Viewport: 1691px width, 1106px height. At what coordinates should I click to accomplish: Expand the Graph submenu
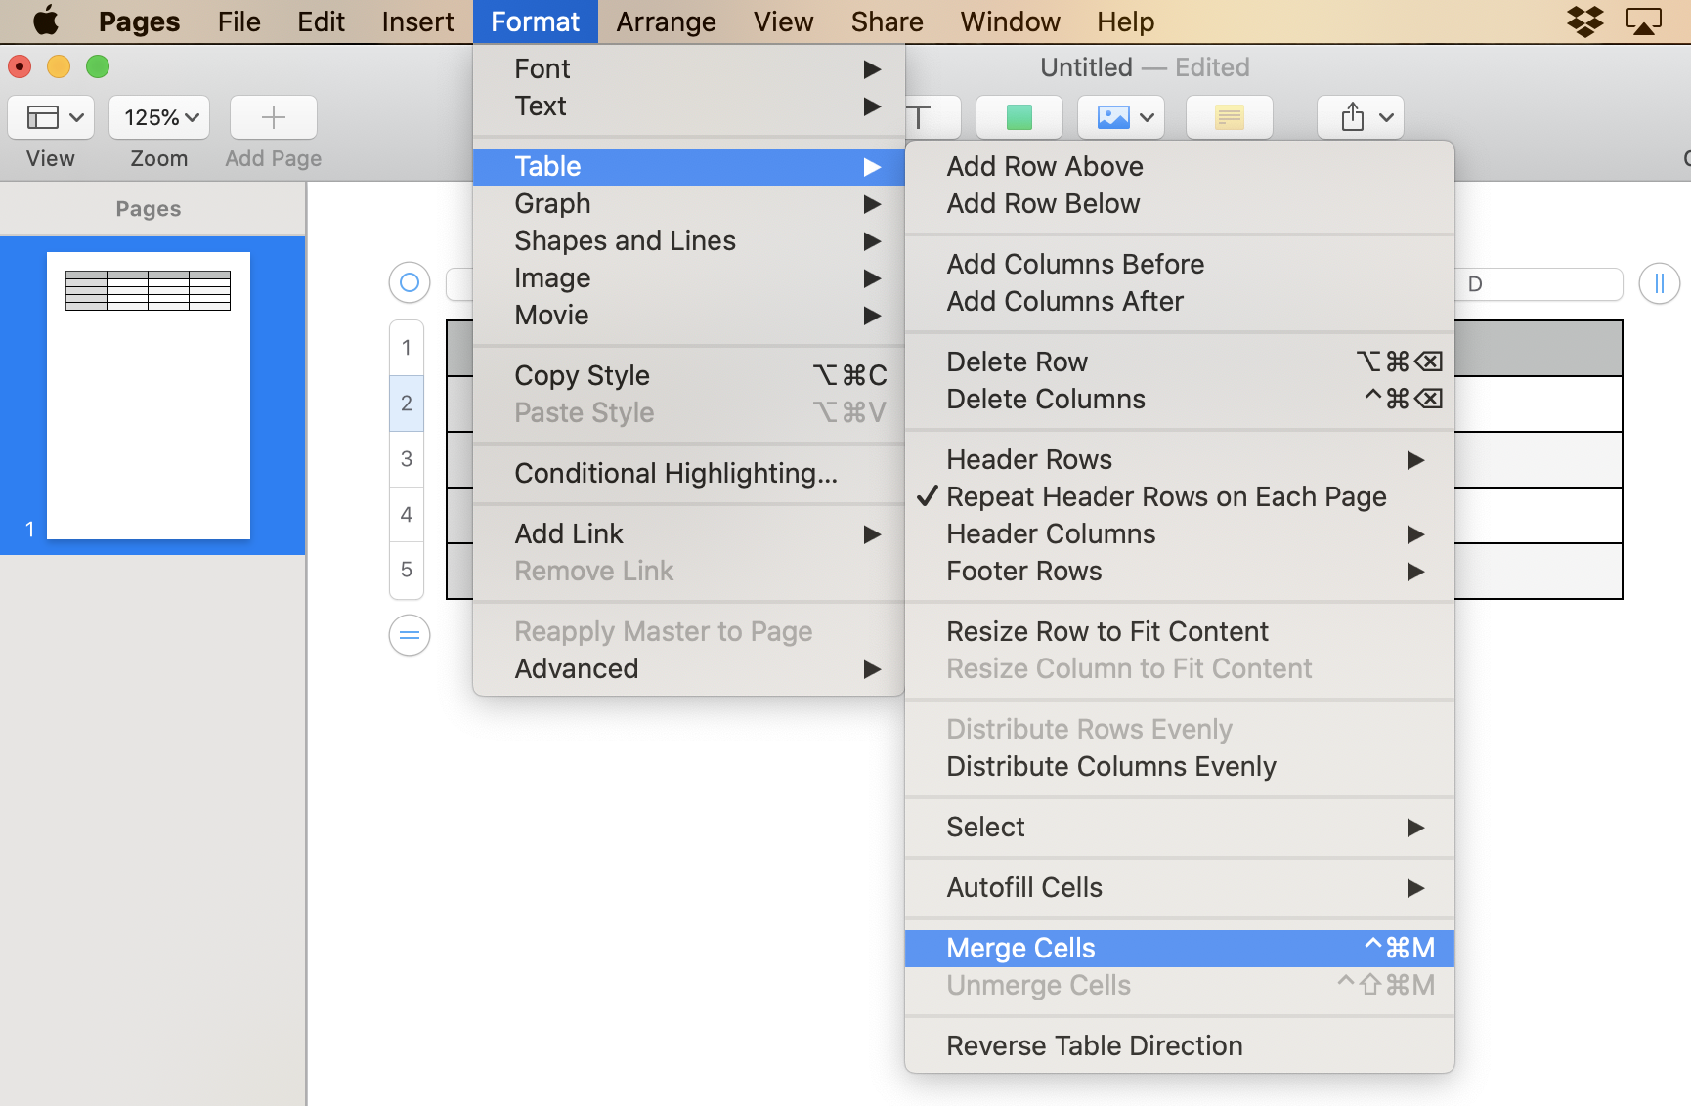689,203
